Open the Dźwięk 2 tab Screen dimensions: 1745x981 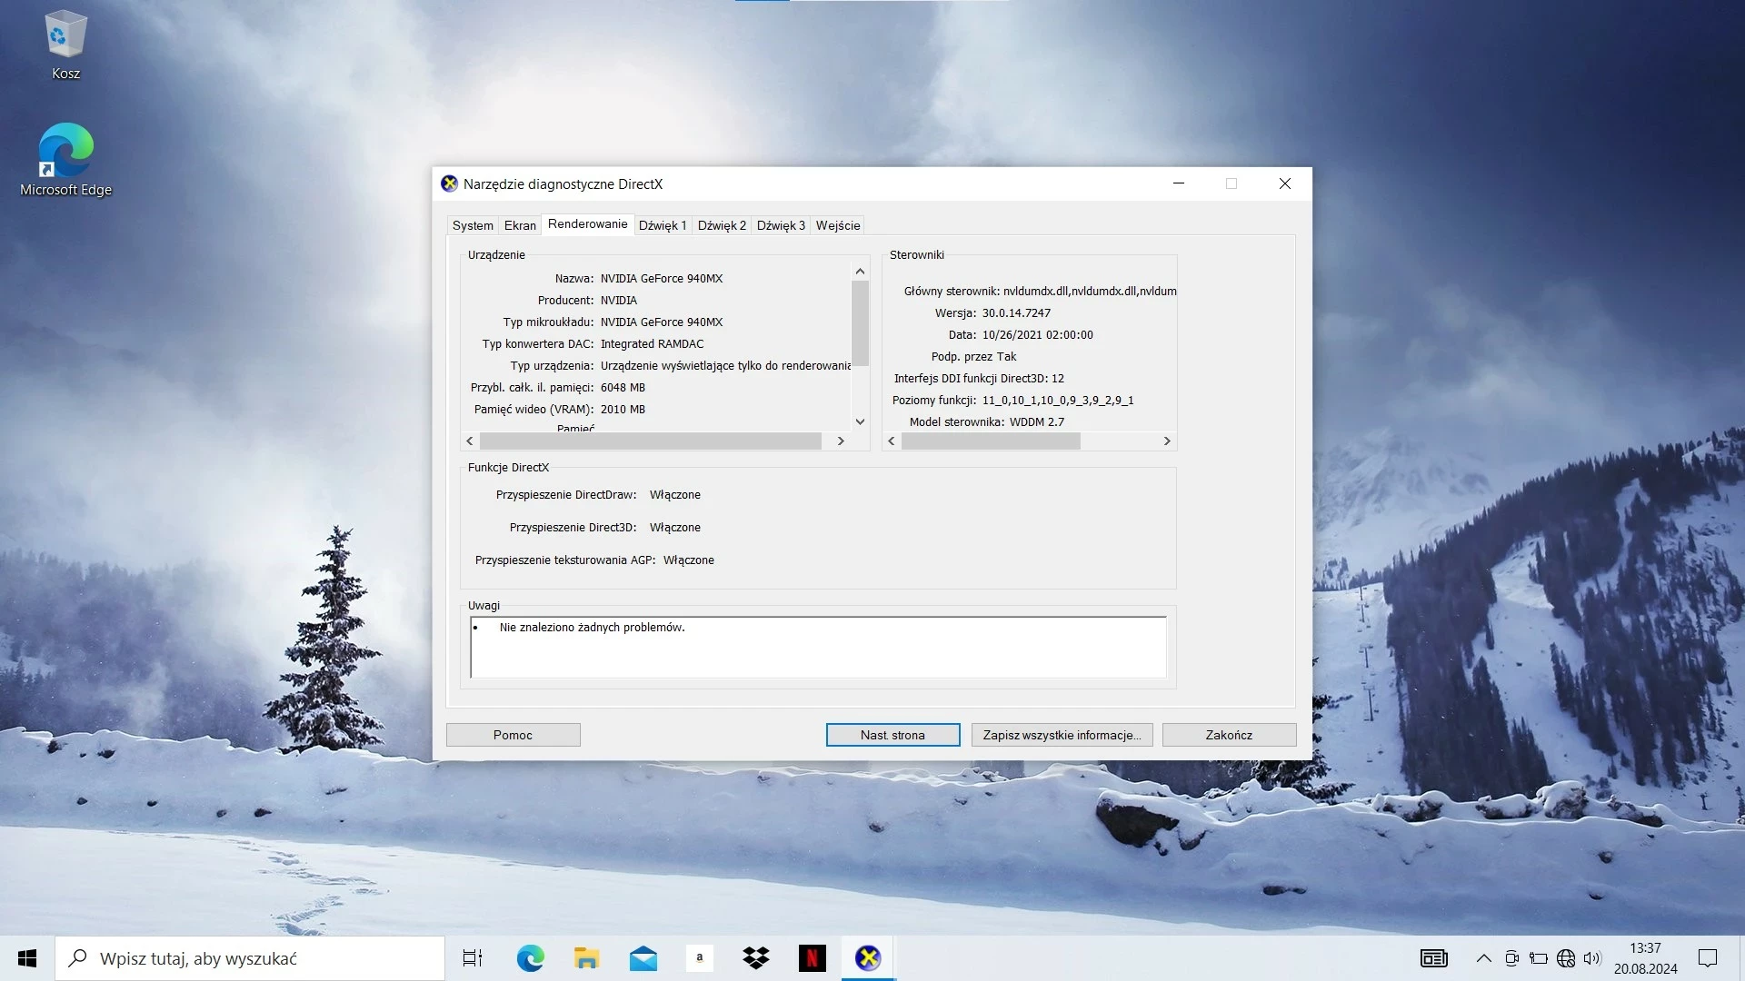(x=722, y=225)
